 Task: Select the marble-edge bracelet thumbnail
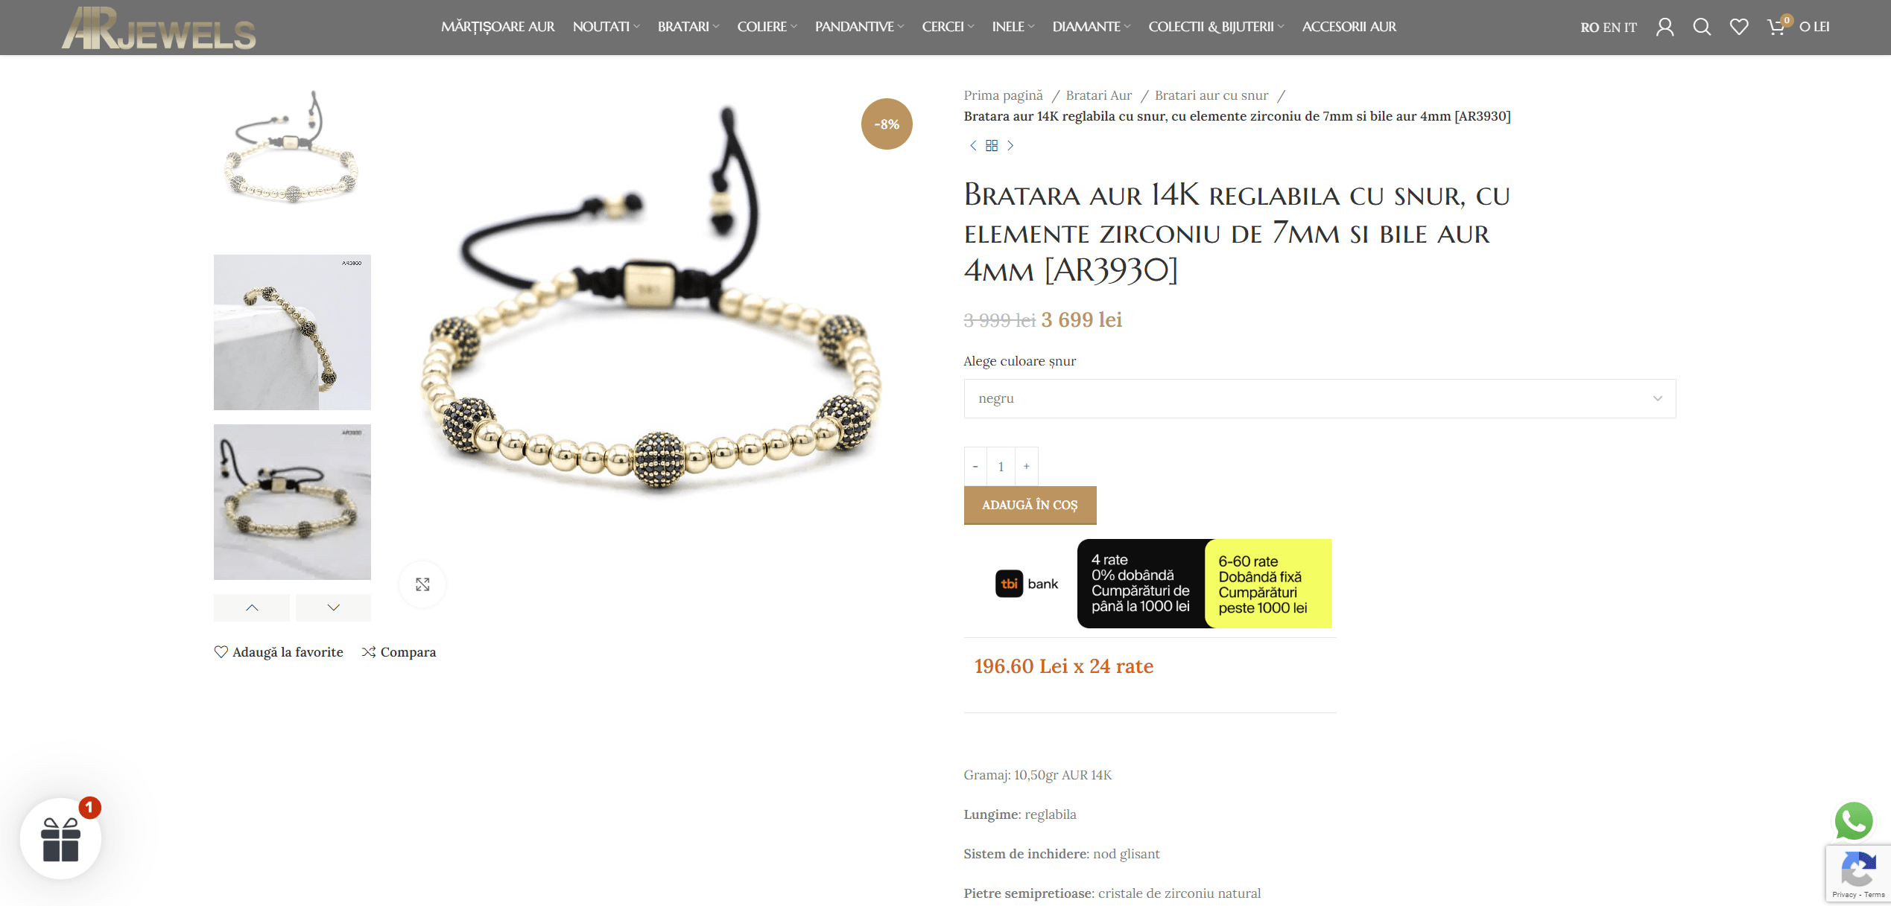pos(292,332)
